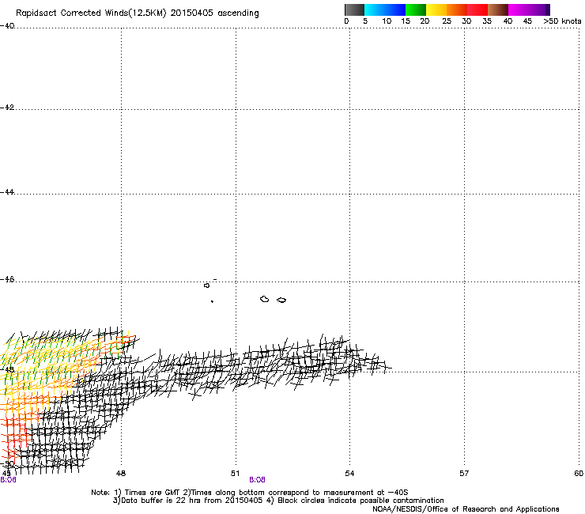Click the purple pass time label at bottom-left corner

pos(8,480)
